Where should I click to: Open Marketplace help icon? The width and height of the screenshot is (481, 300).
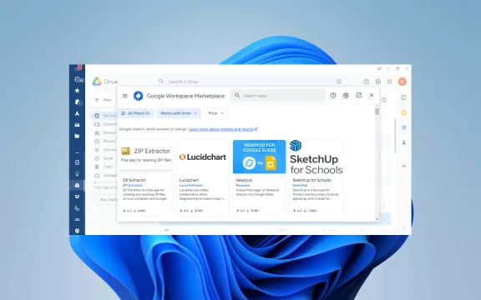coord(333,96)
